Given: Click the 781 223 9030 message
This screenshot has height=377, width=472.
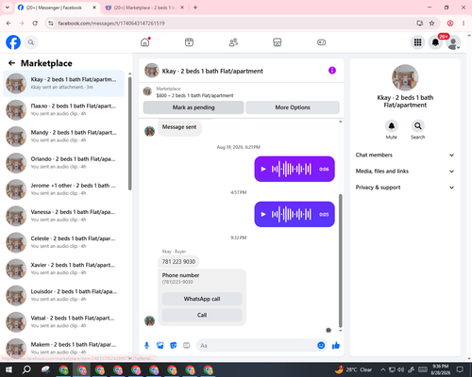Looking at the screenshot, I should [178, 261].
